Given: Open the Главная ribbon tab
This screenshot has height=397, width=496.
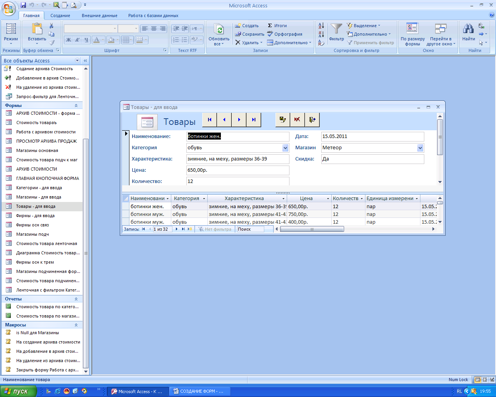Looking at the screenshot, I should coord(31,16).
